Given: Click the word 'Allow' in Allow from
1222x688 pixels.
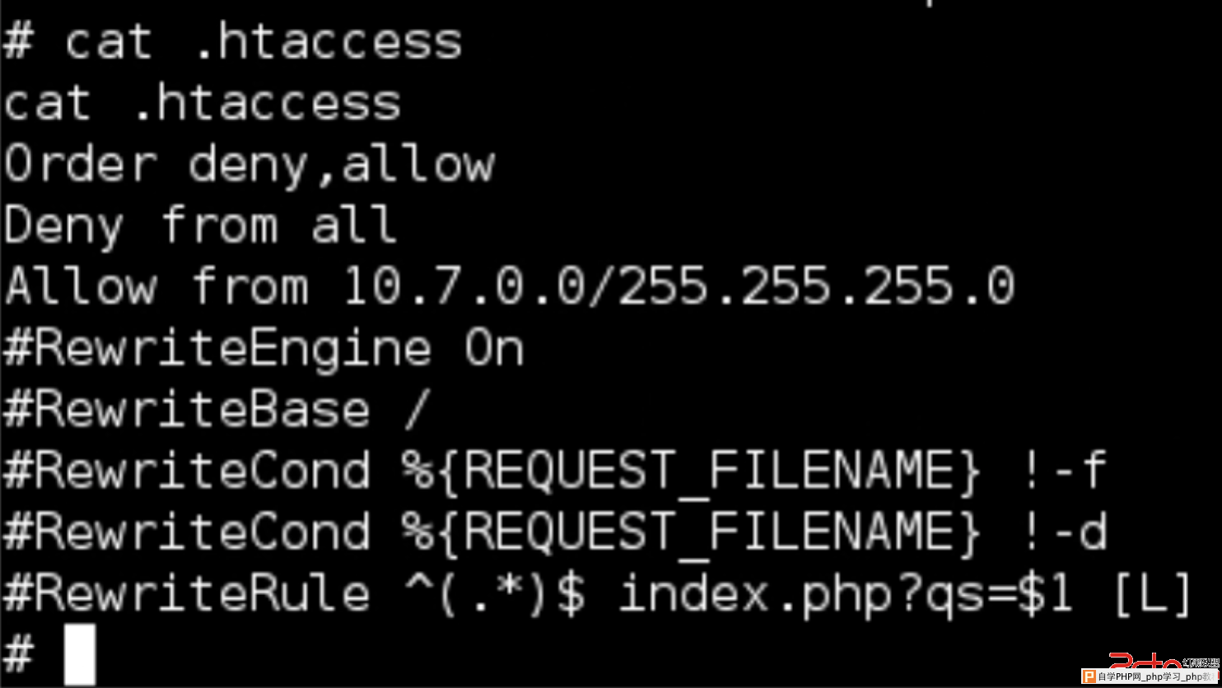Looking at the screenshot, I should (x=80, y=287).
